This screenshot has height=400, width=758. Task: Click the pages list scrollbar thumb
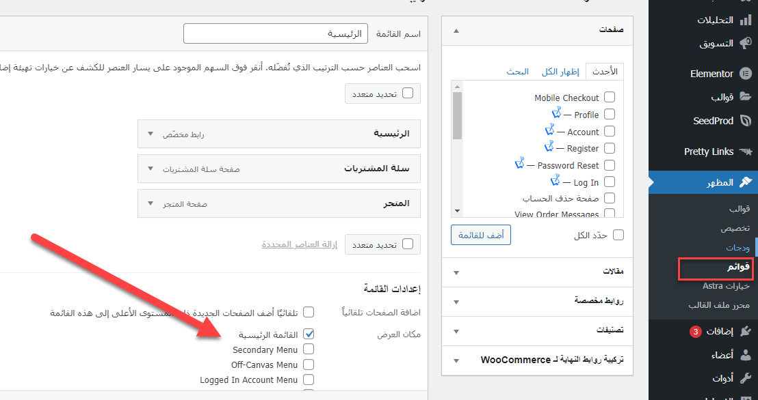(x=457, y=116)
